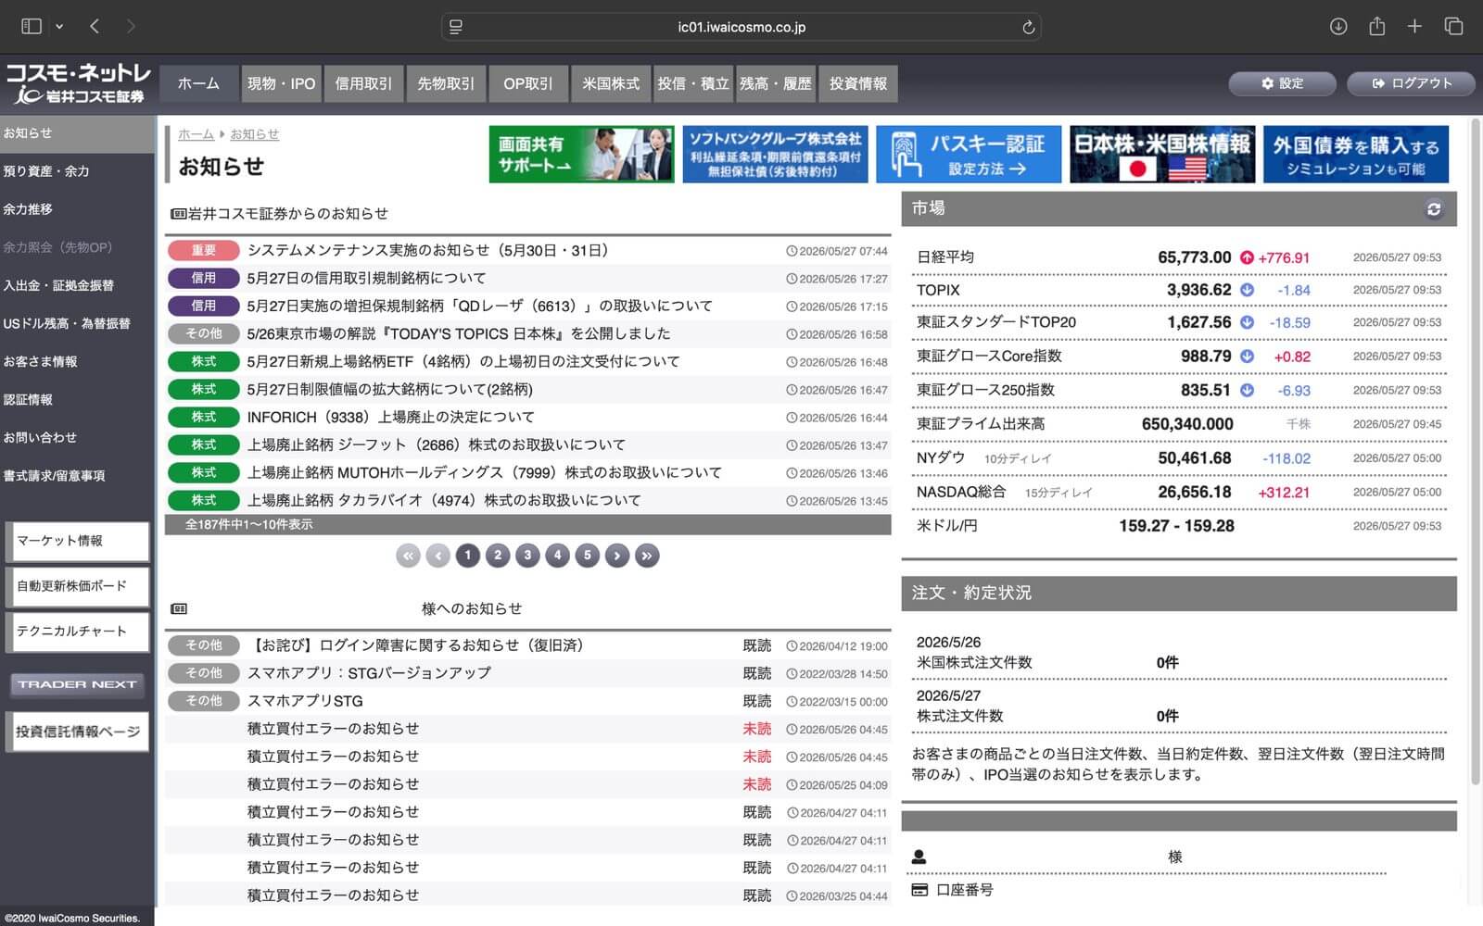Go to previous notices page
Viewport: 1483px width, 926px height.
438,556
